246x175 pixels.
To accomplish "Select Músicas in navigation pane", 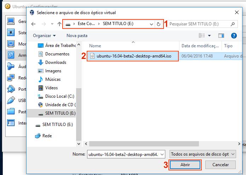I will (49, 79).
